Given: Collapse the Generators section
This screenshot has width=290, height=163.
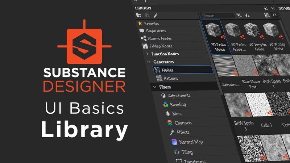Looking at the screenshot, I should point(149,62).
